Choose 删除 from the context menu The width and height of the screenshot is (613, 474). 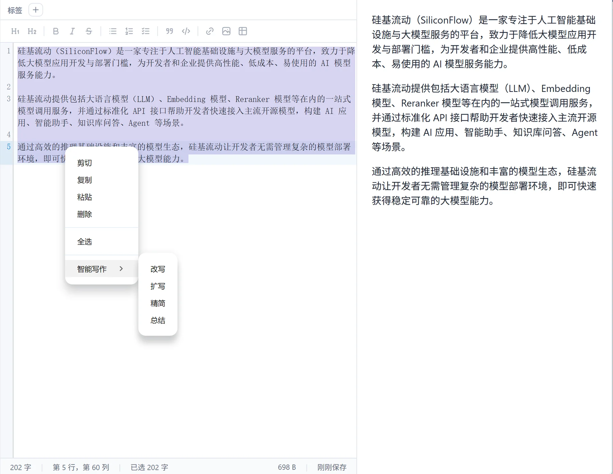pyautogui.click(x=102, y=214)
